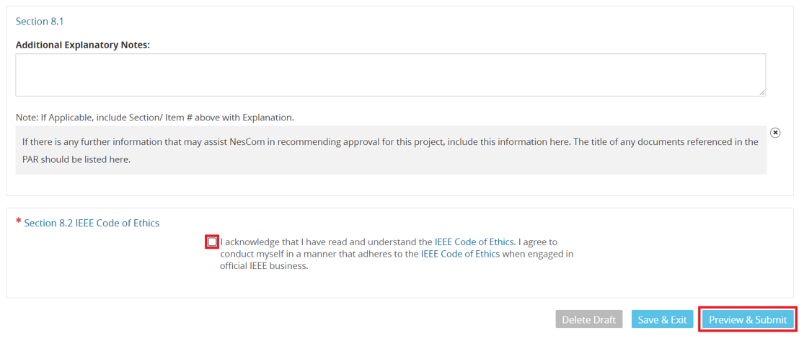Click 'If there is any further information' sentence

coord(390,141)
